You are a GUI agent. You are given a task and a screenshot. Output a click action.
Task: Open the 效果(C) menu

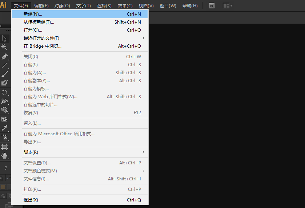click(125, 6)
